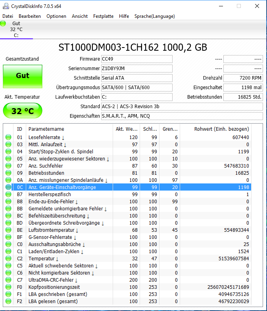Viewport: 267px width, 311px height.
Task: Click the status circle for row 09 Betriebsstunden
Action: 8,173
